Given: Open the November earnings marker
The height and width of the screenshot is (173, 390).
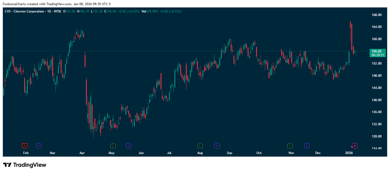Looking at the screenshot, I should coord(290,146).
